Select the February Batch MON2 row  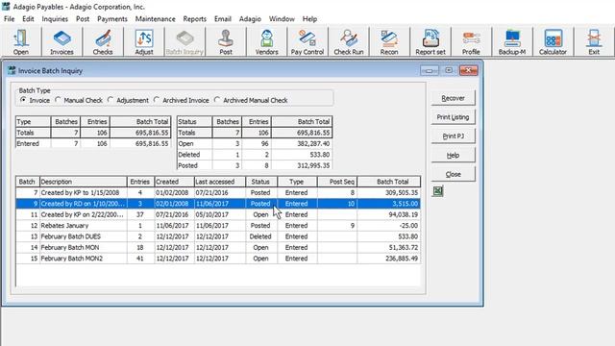(x=218, y=259)
